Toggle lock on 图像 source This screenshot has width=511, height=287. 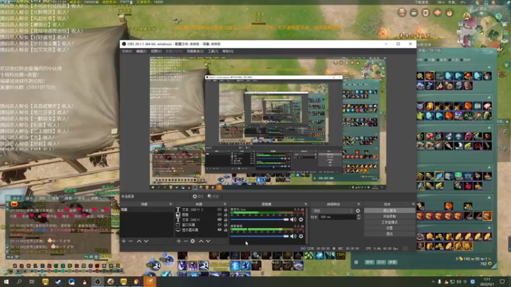[225, 214]
